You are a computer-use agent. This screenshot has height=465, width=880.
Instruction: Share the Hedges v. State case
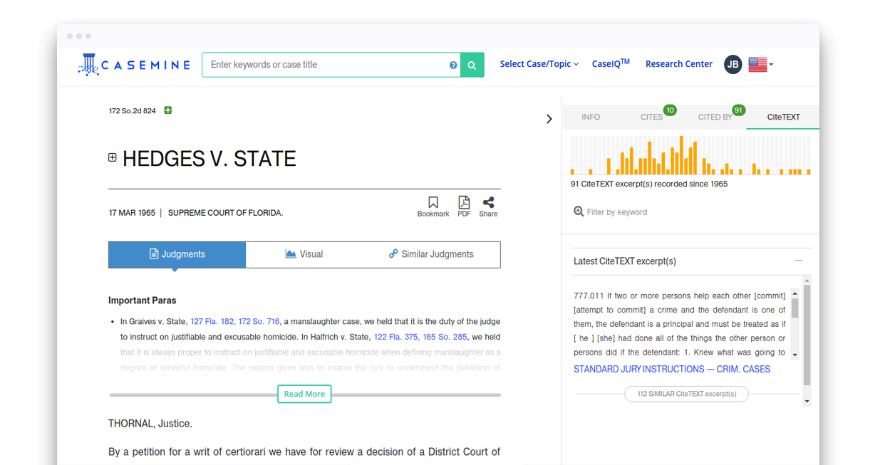488,206
